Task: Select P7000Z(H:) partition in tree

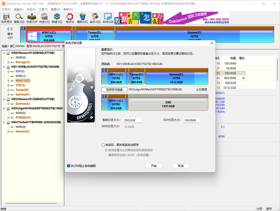Action: [23, 118]
